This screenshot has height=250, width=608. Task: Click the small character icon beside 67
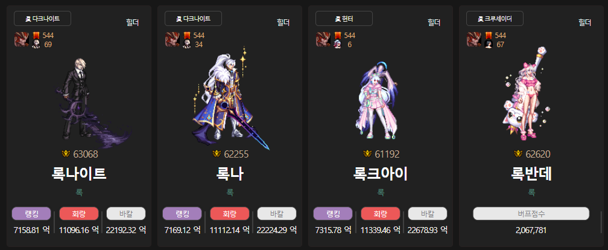489,44
